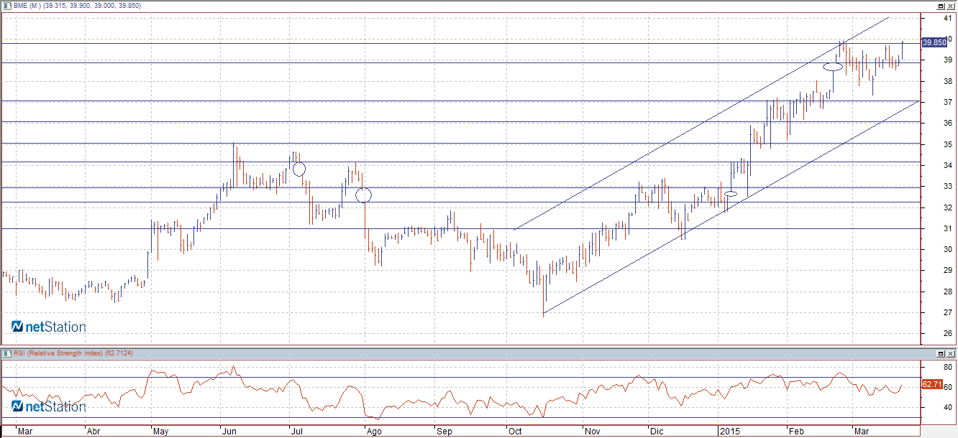Click the 2015 year label
This screenshot has height=438, width=958.
tap(729, 432)
